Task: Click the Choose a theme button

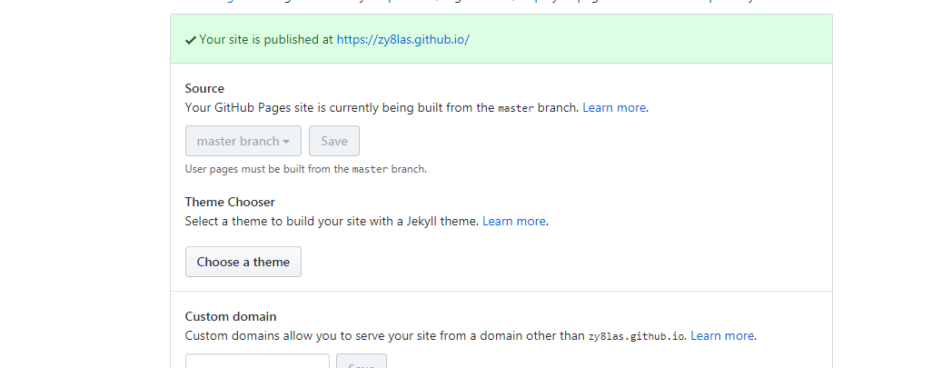Action: [243, 262]
